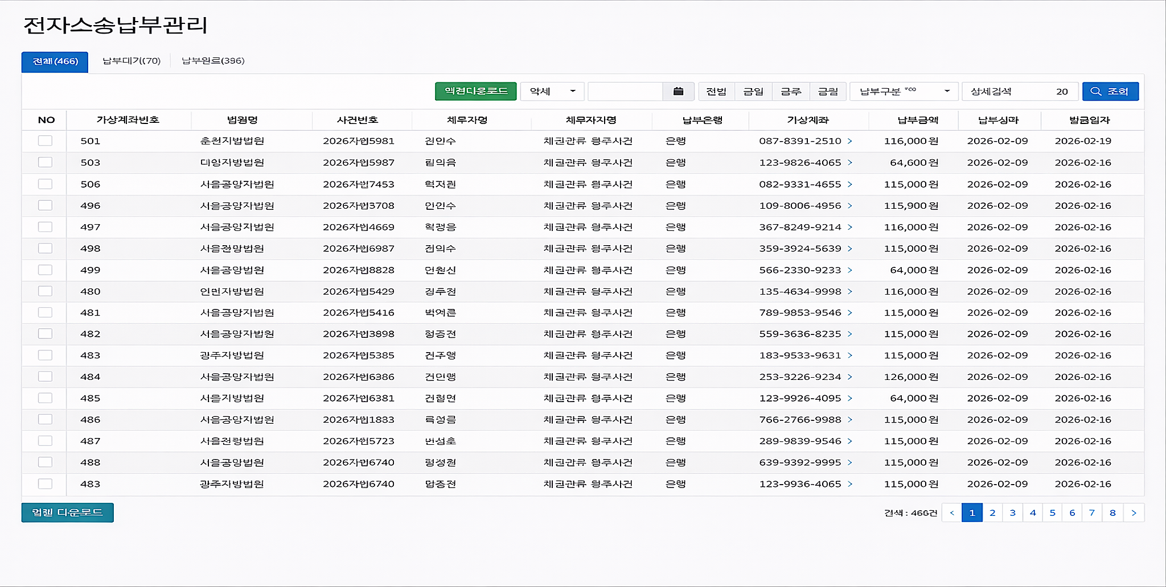Expand details for account 183-9533-9631
The width and height of the screenshot is (1166, 587).
(x=849, y=355)
